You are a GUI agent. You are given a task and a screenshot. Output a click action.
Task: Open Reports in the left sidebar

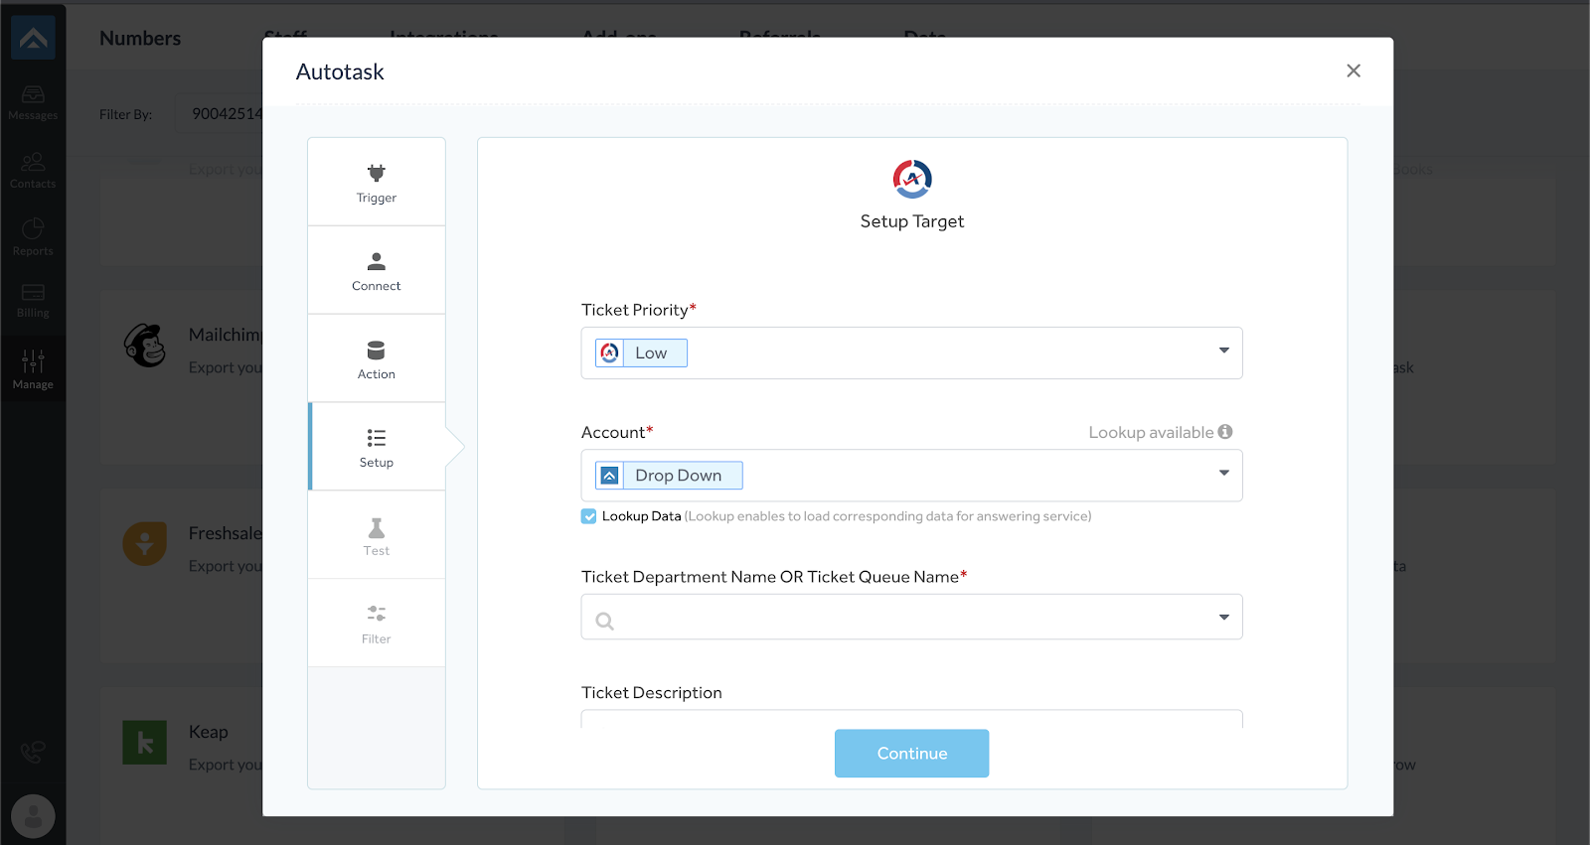coord(33,237)
